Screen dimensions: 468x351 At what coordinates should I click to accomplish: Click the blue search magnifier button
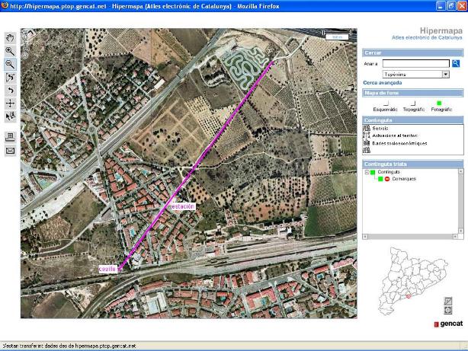tap(456, 63)
